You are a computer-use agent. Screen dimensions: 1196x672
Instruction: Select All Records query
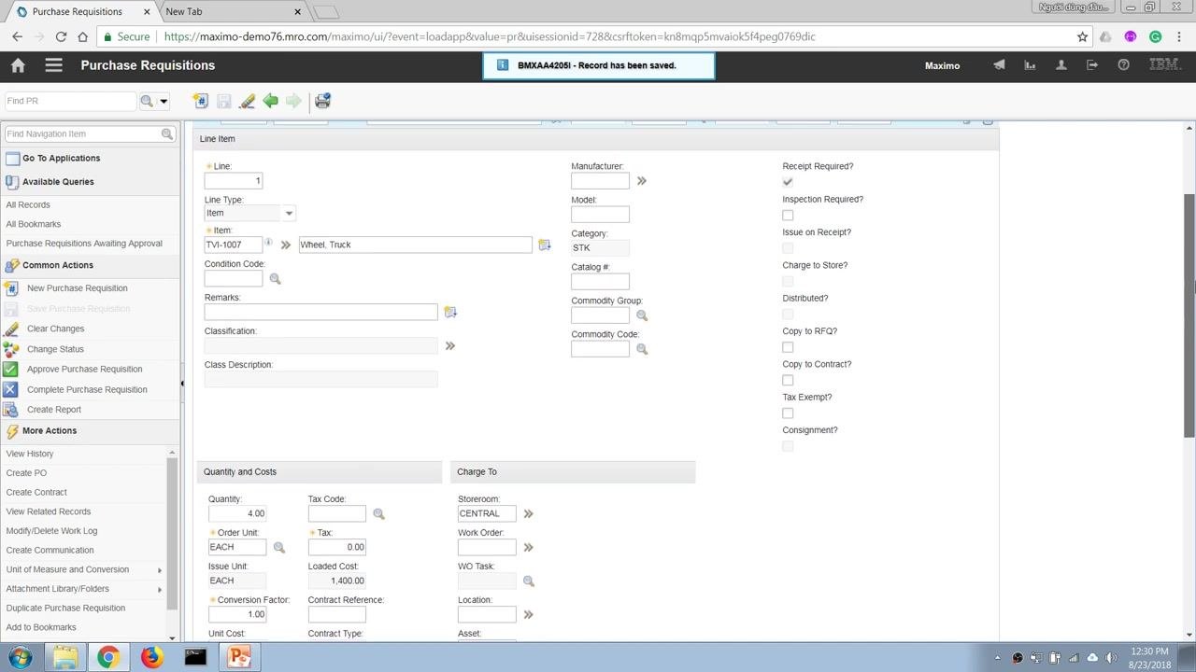point(28,204)
